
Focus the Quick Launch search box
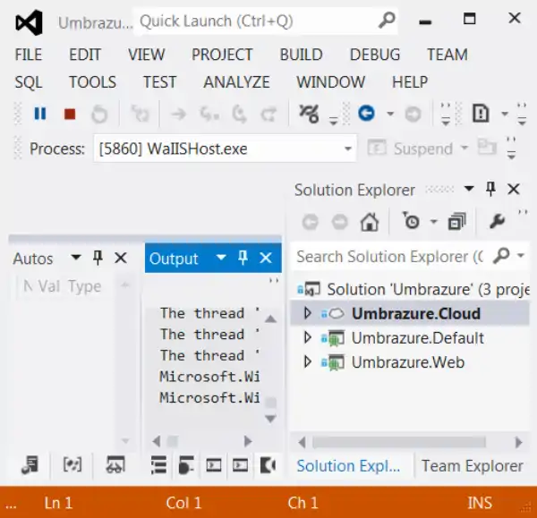tap(257, 21)
